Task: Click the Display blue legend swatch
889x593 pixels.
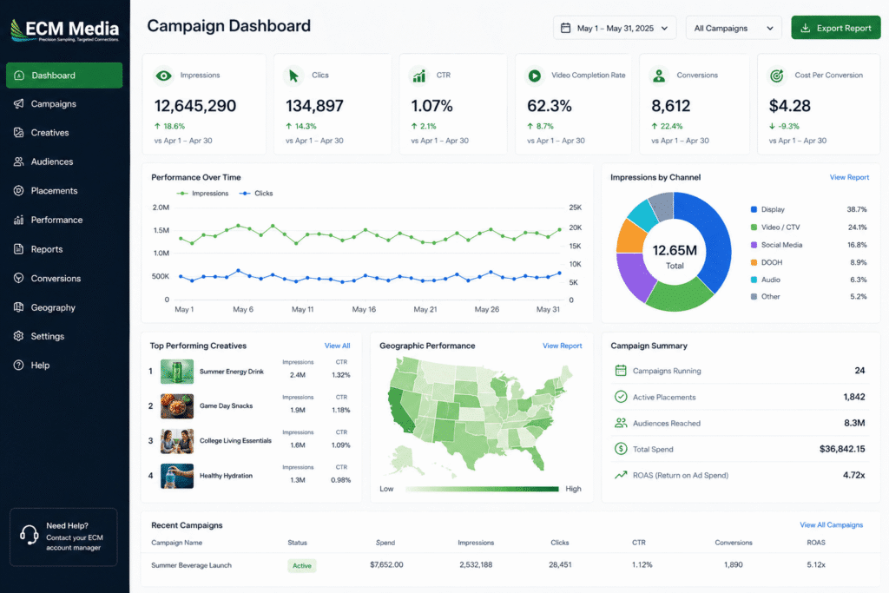Action: pos(754,209)
